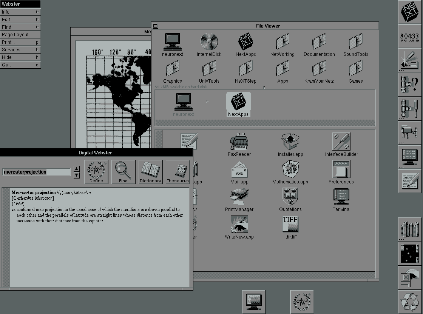Click the mercatorprojection search field

[36, 172]
